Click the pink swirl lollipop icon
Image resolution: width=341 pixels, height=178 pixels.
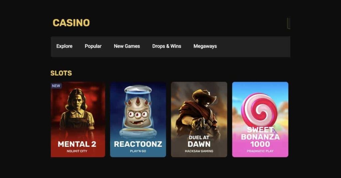259,110
